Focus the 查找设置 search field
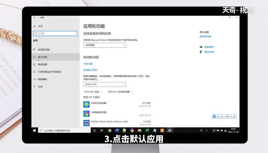 (55, 33)
